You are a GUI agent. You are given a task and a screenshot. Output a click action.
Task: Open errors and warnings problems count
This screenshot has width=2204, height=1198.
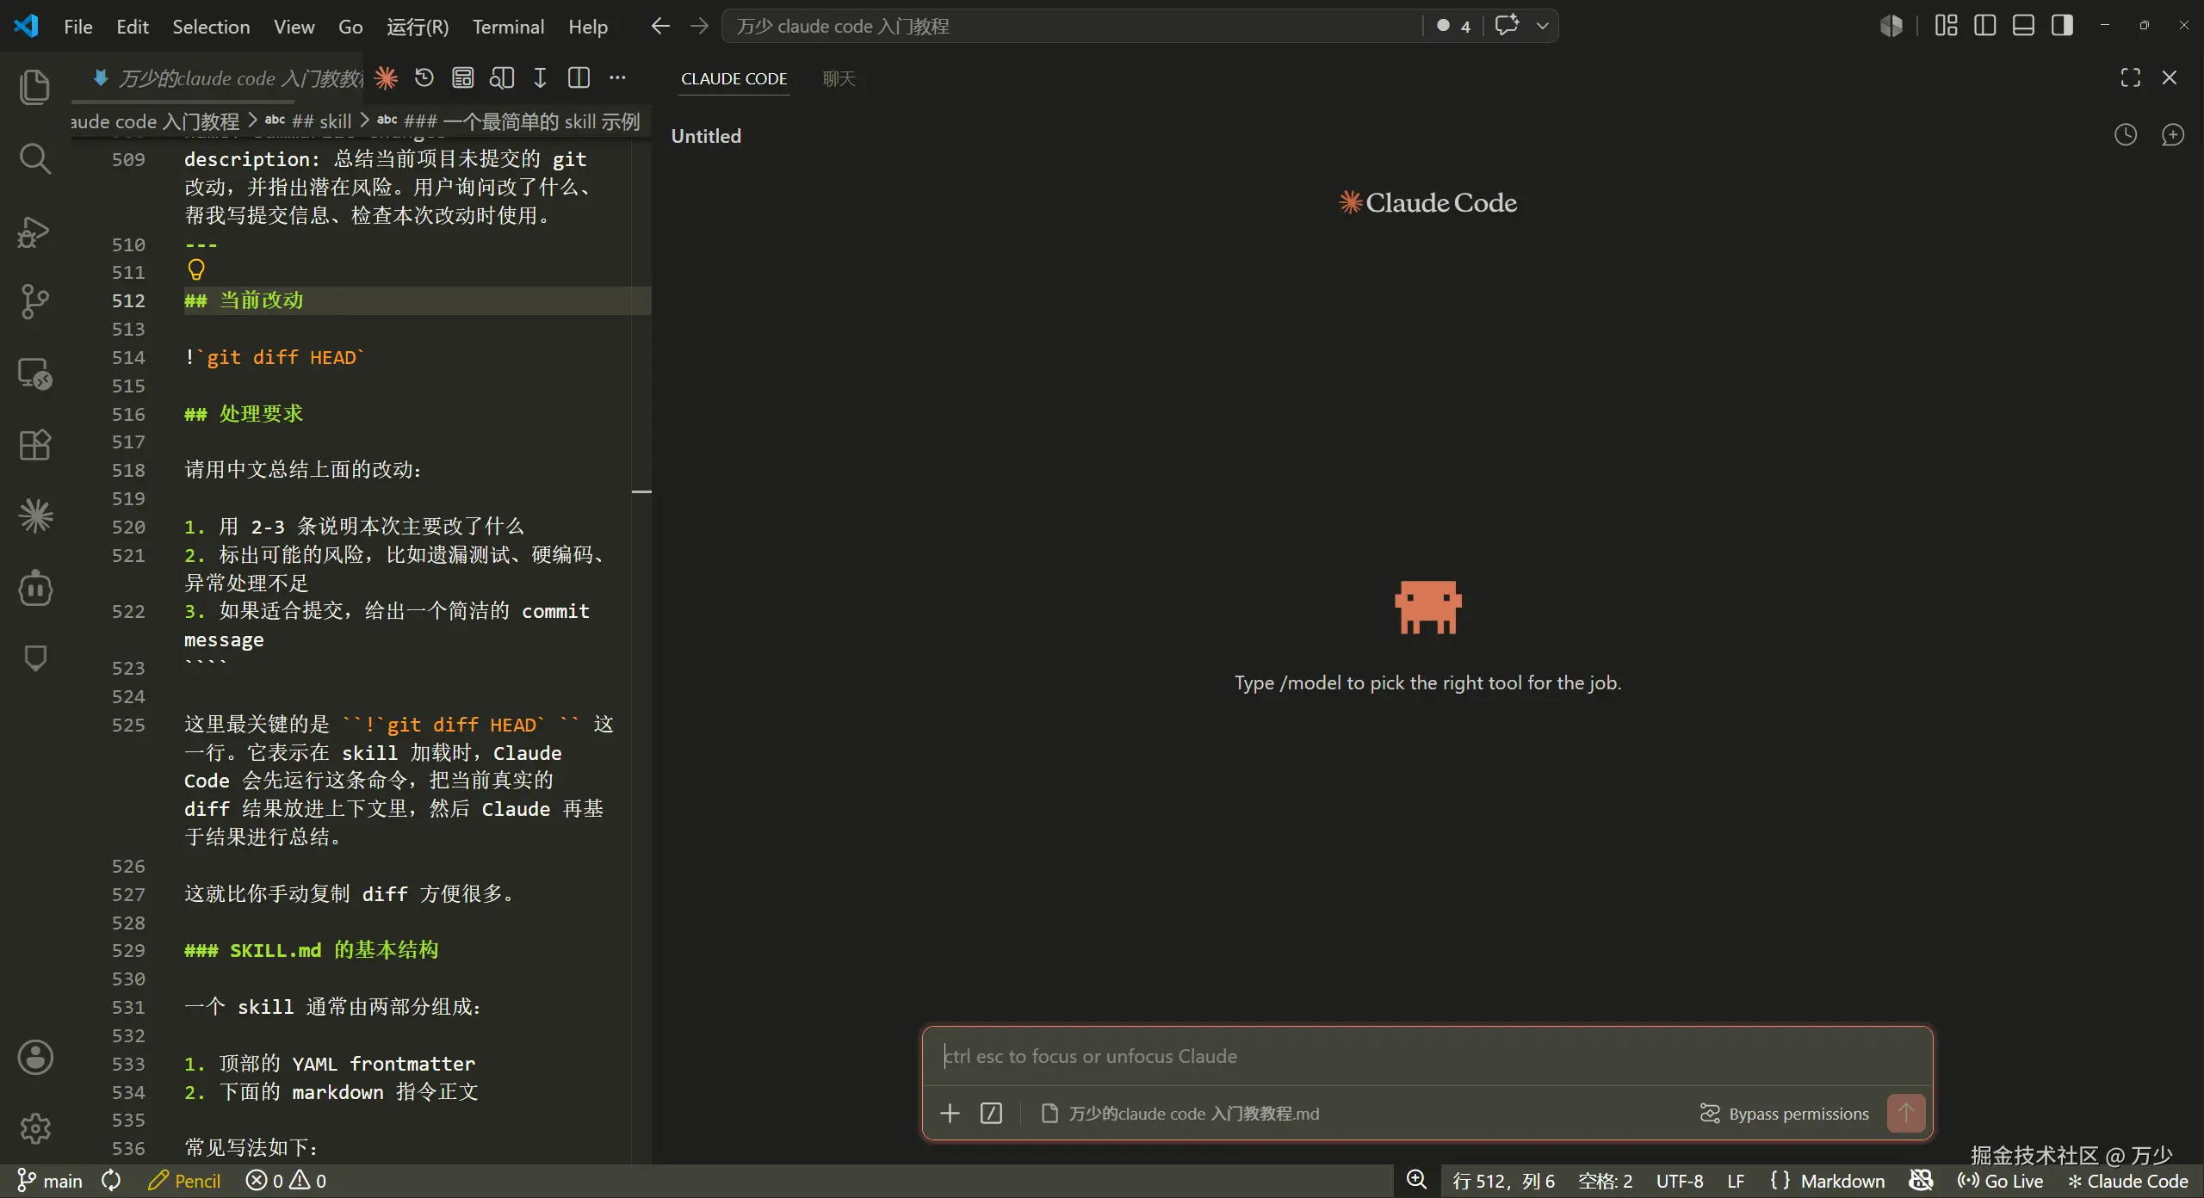click(286, 1181)
